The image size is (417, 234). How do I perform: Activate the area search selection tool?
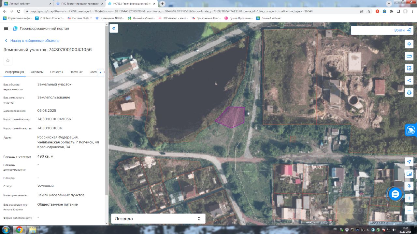coord(409,68)
